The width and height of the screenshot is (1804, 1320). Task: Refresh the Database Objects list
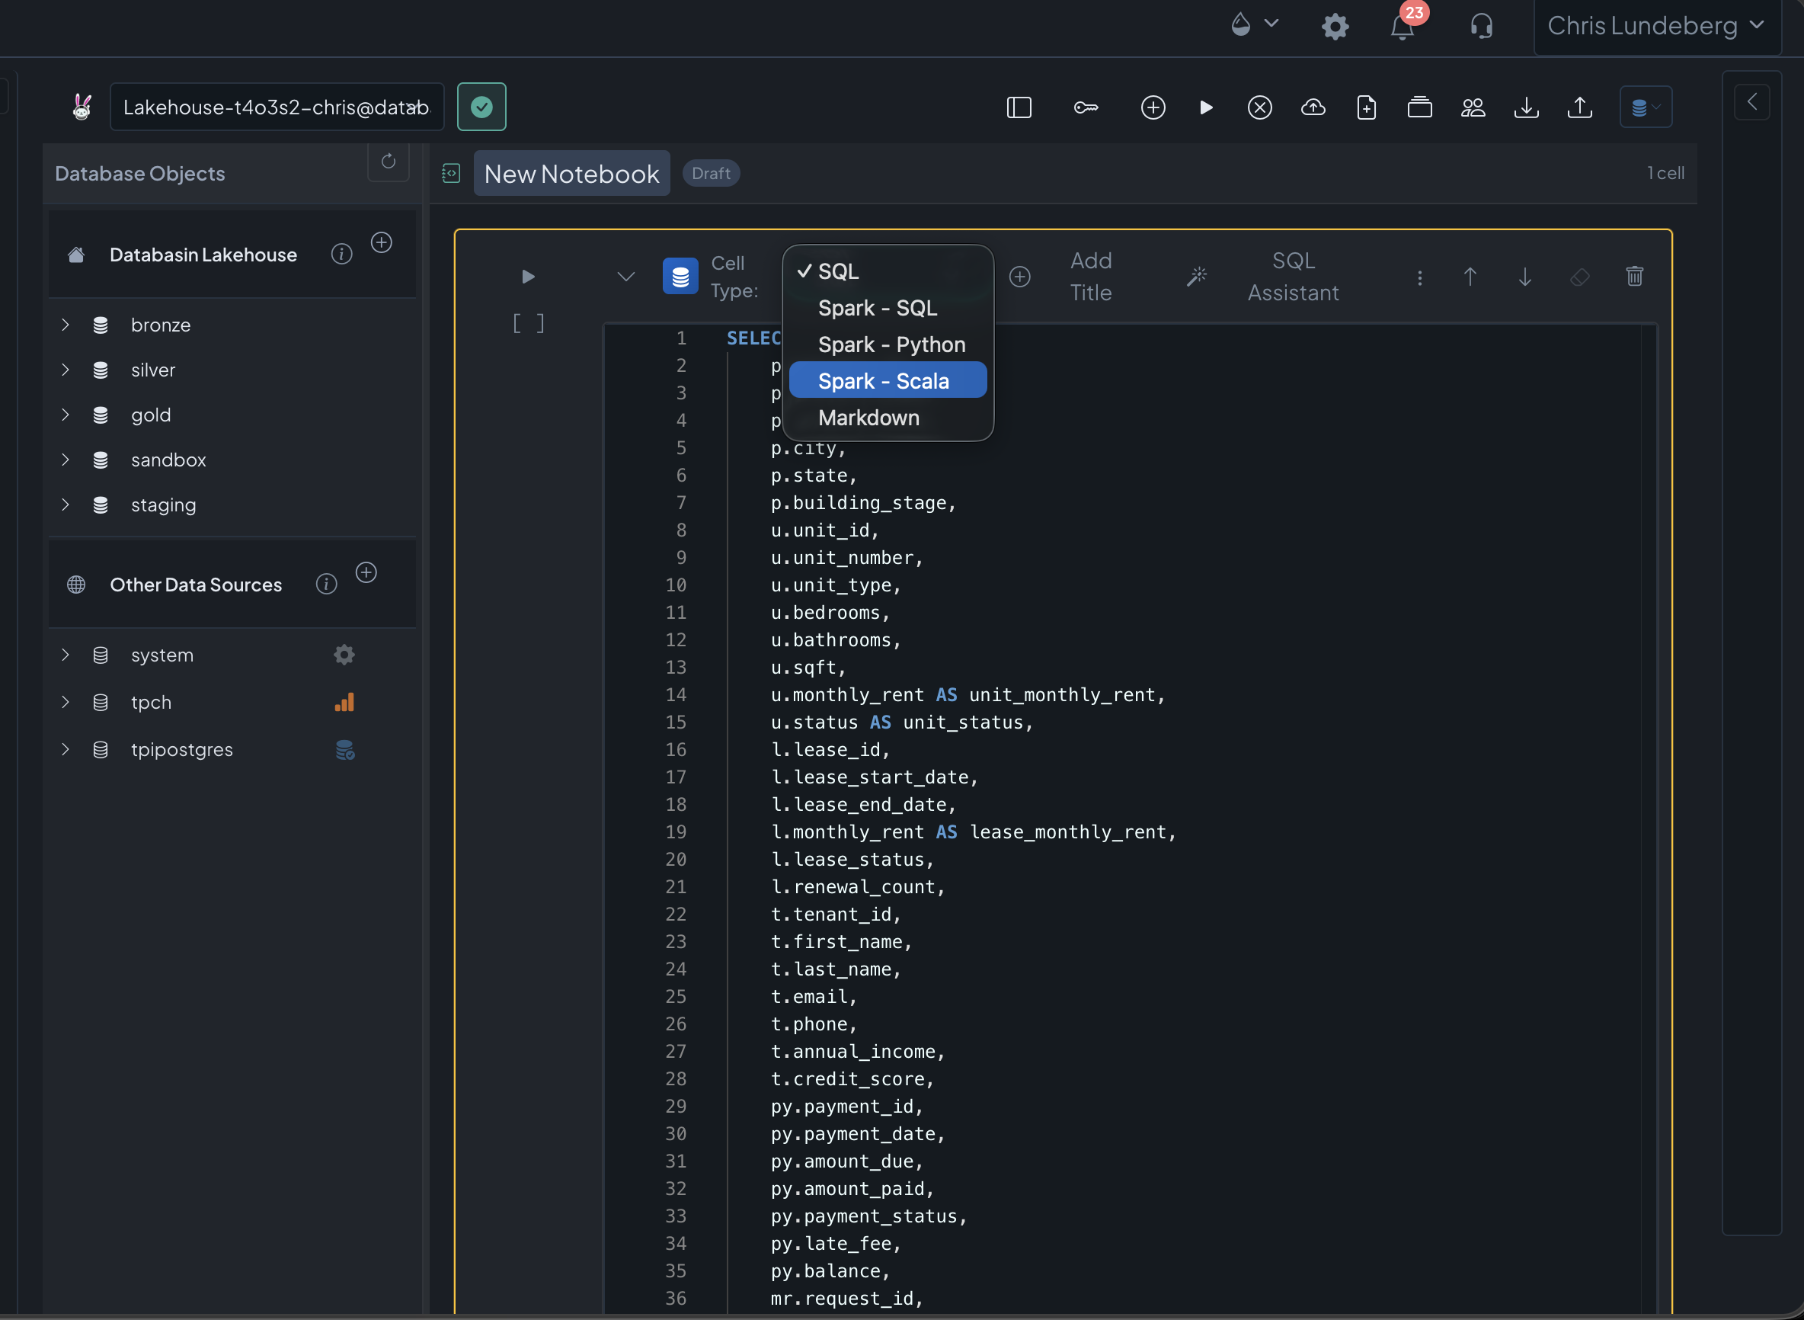tap(388, 162)
